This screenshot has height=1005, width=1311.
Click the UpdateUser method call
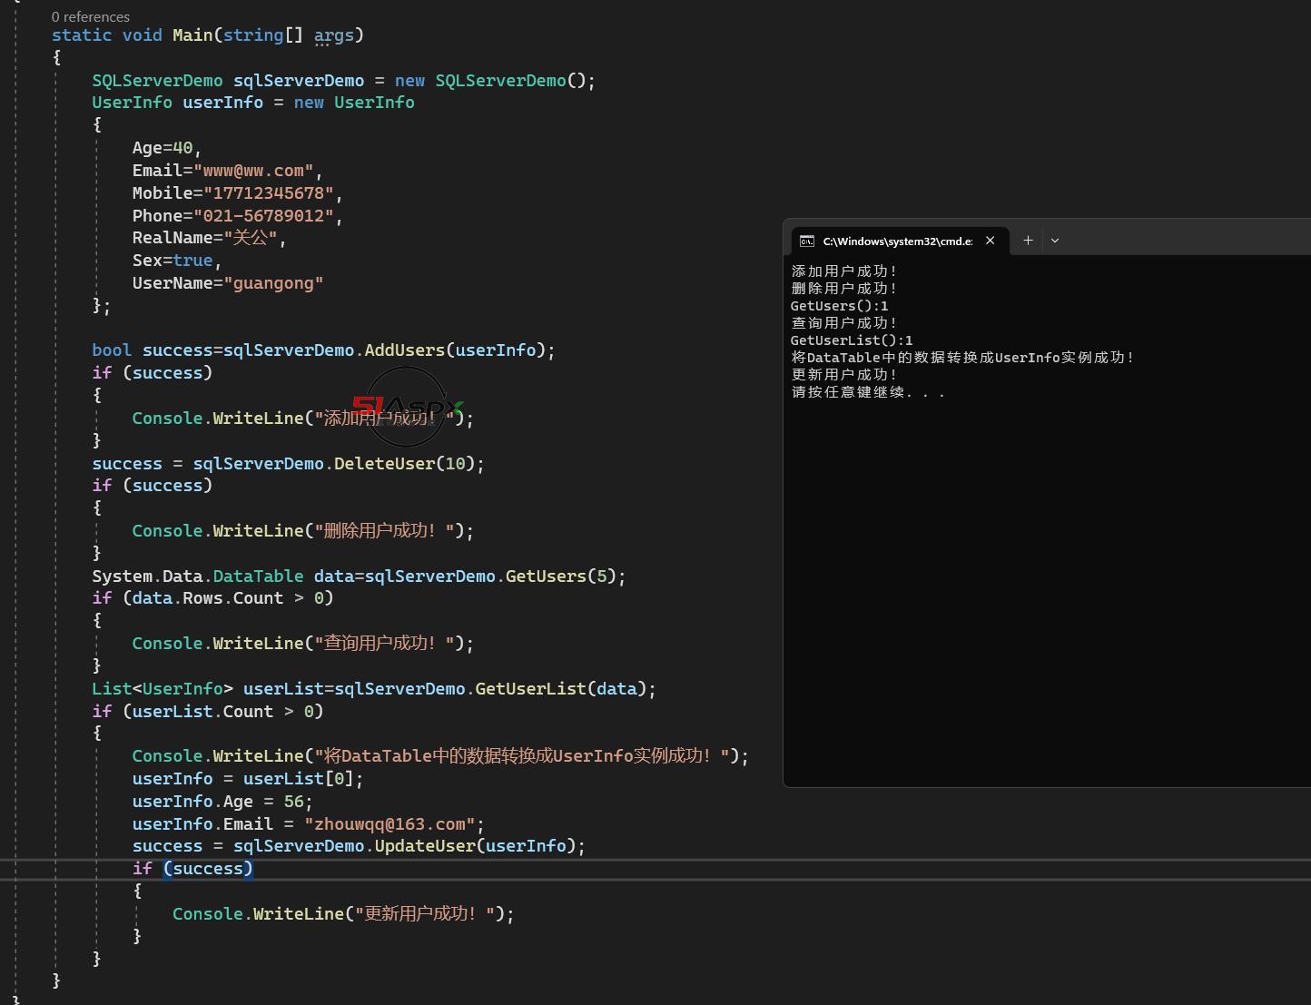coord(424,846)
